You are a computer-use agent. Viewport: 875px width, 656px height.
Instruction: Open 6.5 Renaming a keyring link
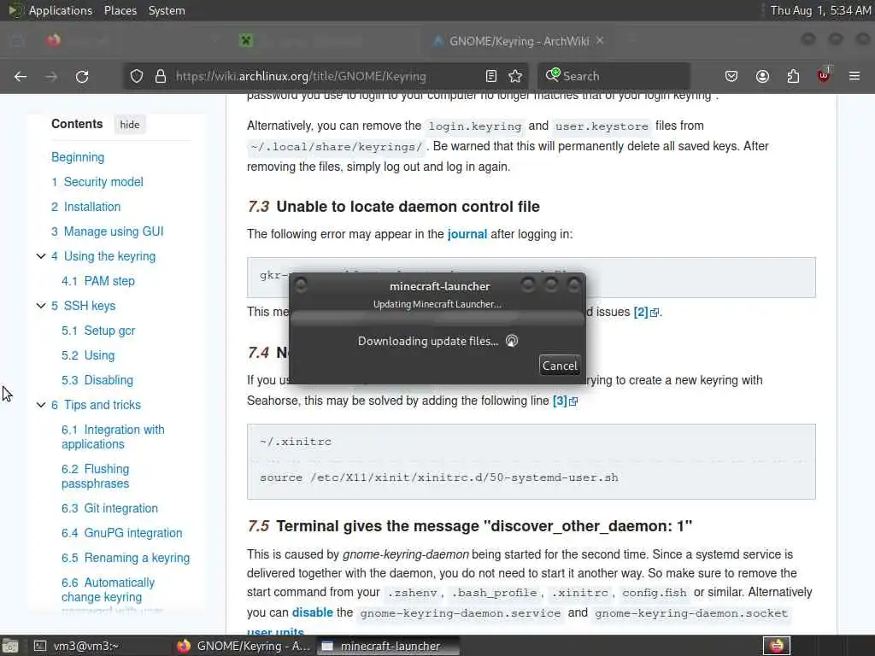coord(126,558)
